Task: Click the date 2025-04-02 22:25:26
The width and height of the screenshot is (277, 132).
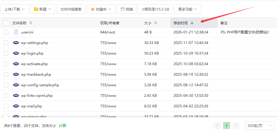Action: 191,106
